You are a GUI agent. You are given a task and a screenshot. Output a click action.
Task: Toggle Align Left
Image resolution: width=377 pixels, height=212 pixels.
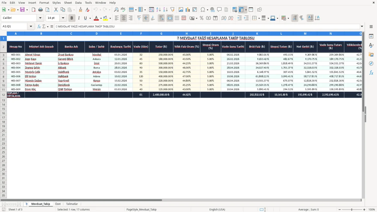point(117,18)
